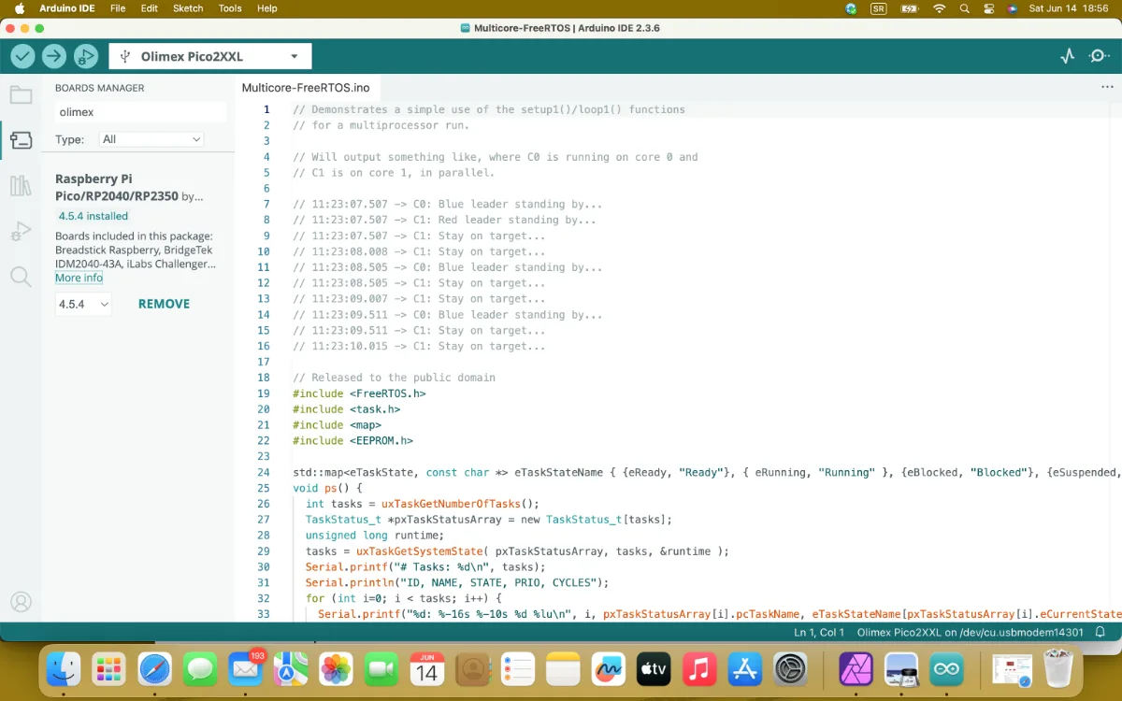Open the Serial Plotter
1122x701 pixels.
click(x=1068, y=56)
